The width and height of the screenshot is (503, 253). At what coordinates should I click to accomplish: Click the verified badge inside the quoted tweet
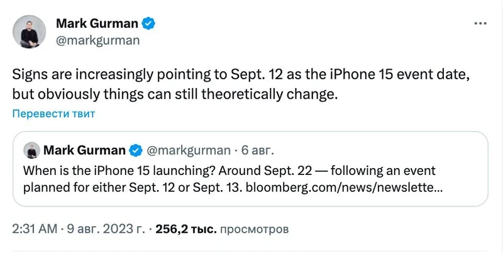click(x=135, y=151)
